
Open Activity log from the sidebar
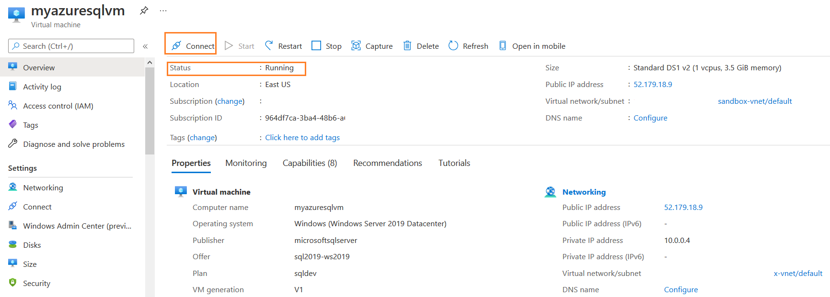click(42, 87)
